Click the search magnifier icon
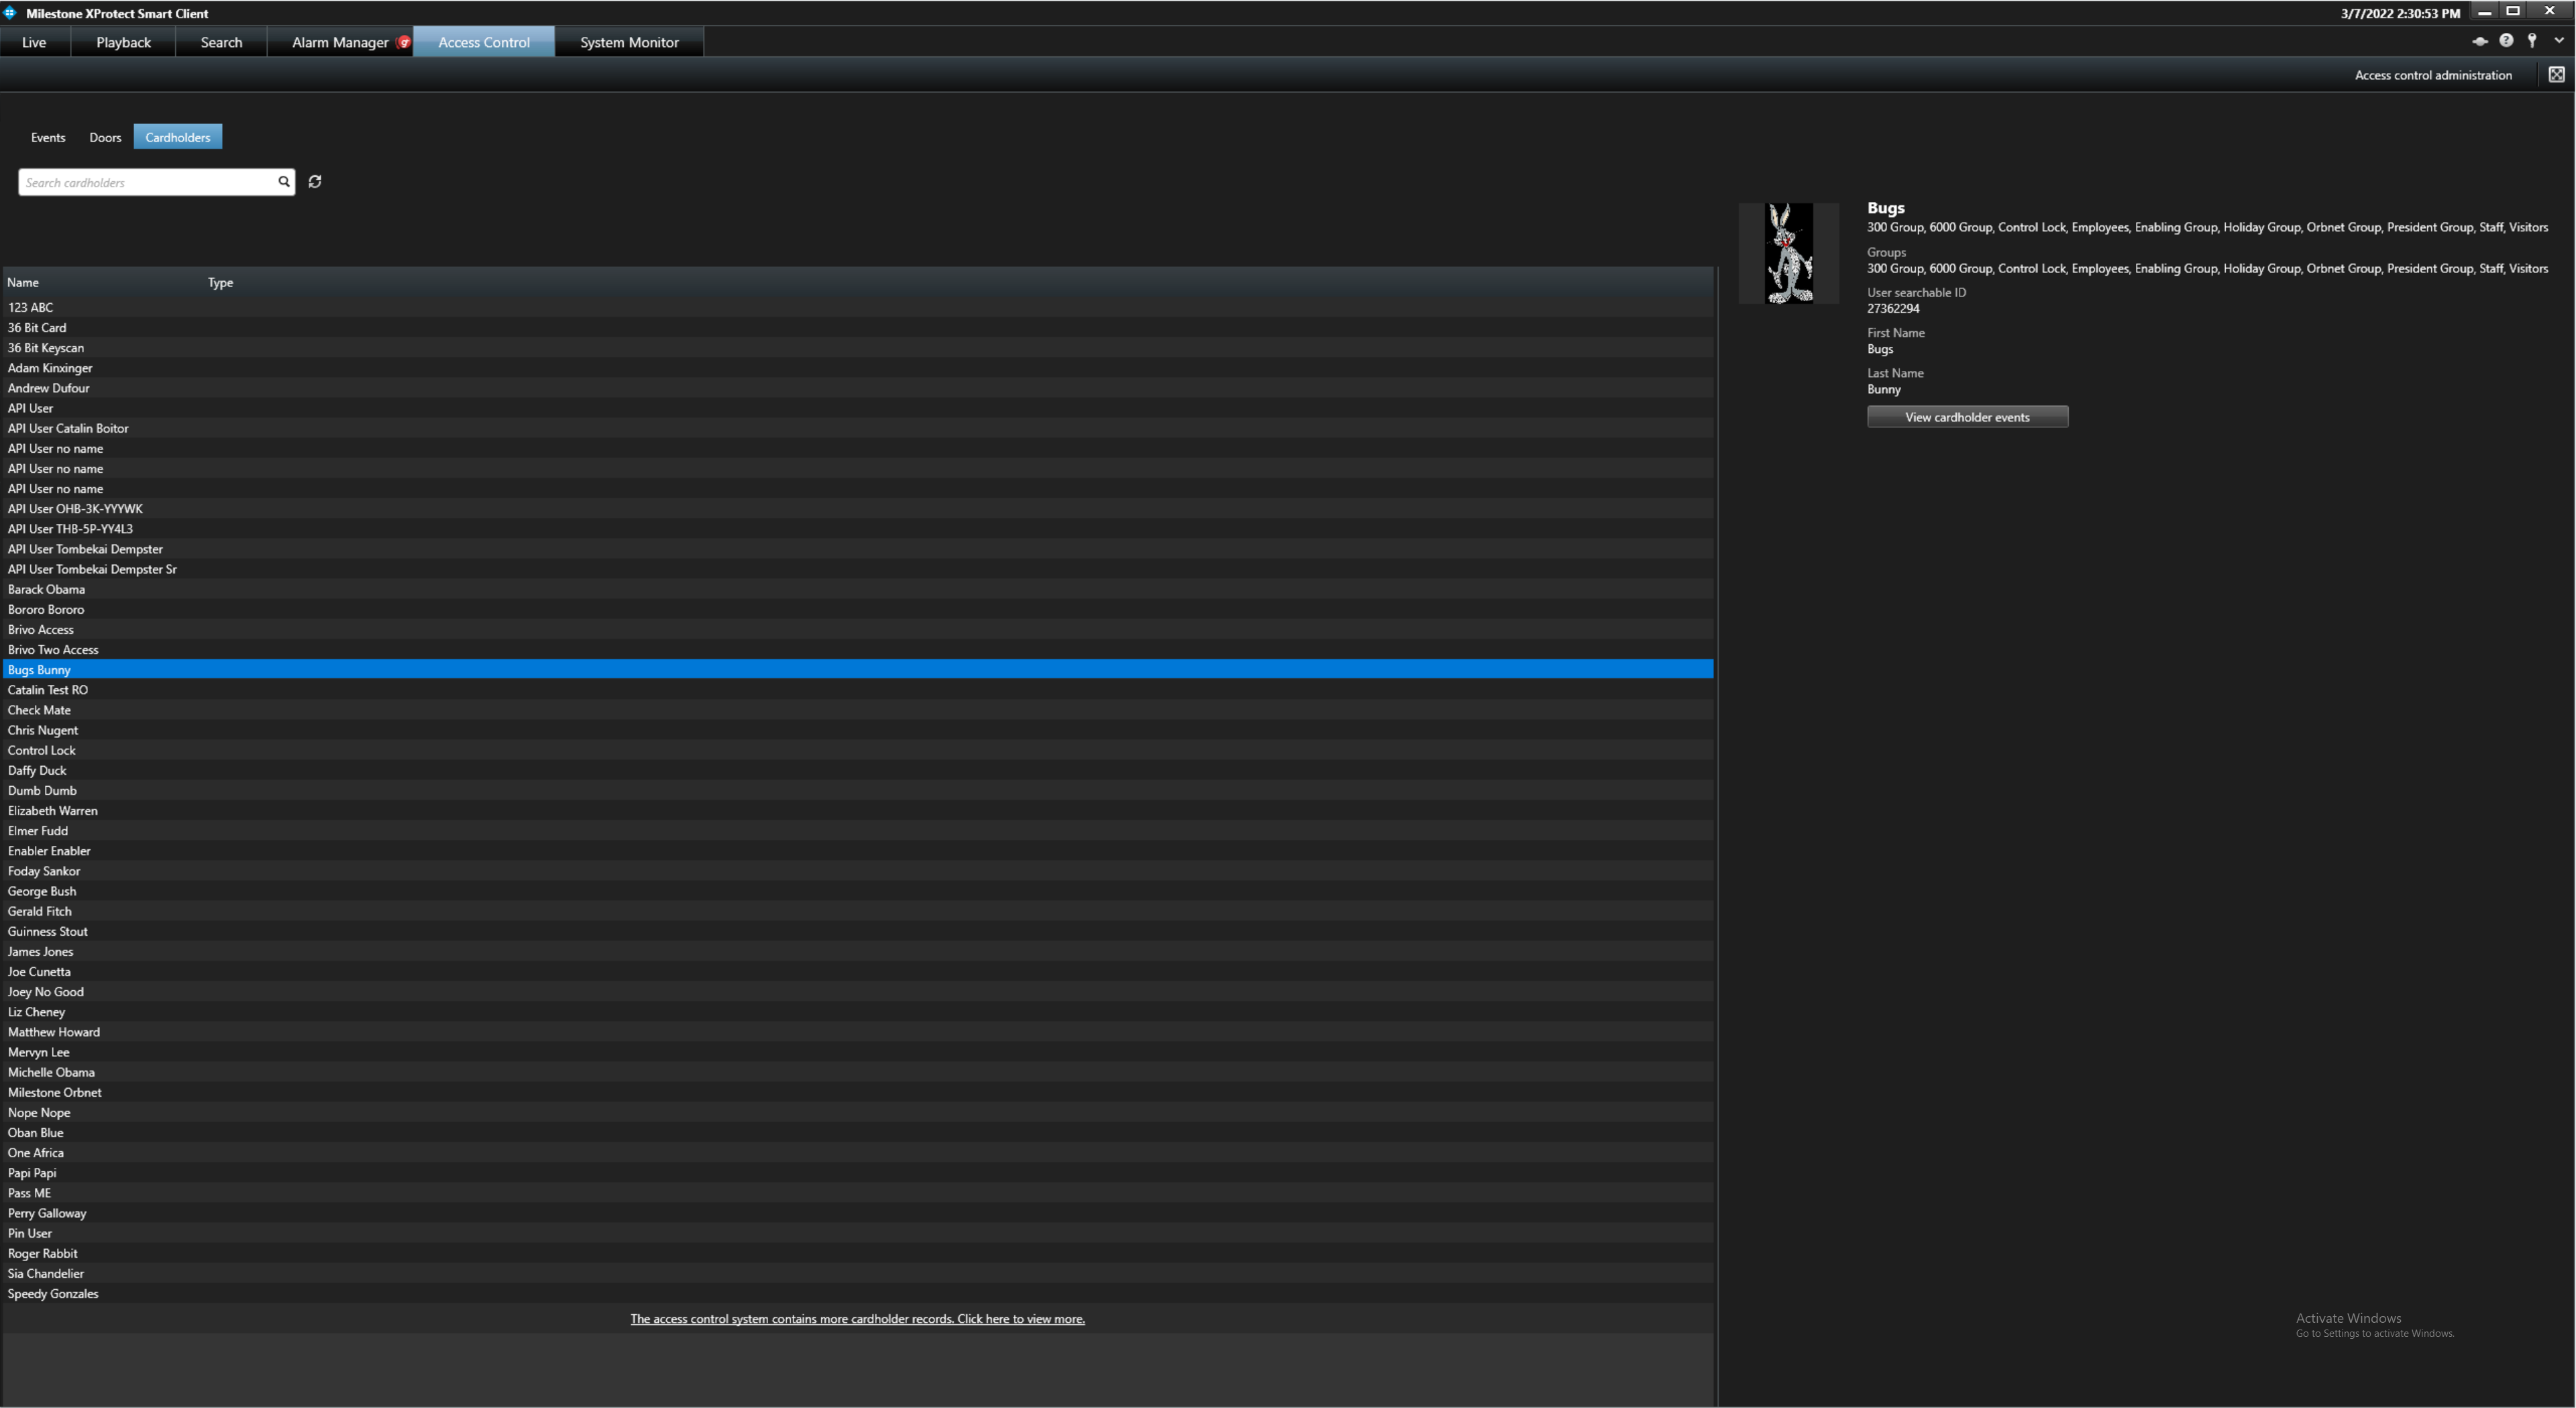 (x=284, y=182)
